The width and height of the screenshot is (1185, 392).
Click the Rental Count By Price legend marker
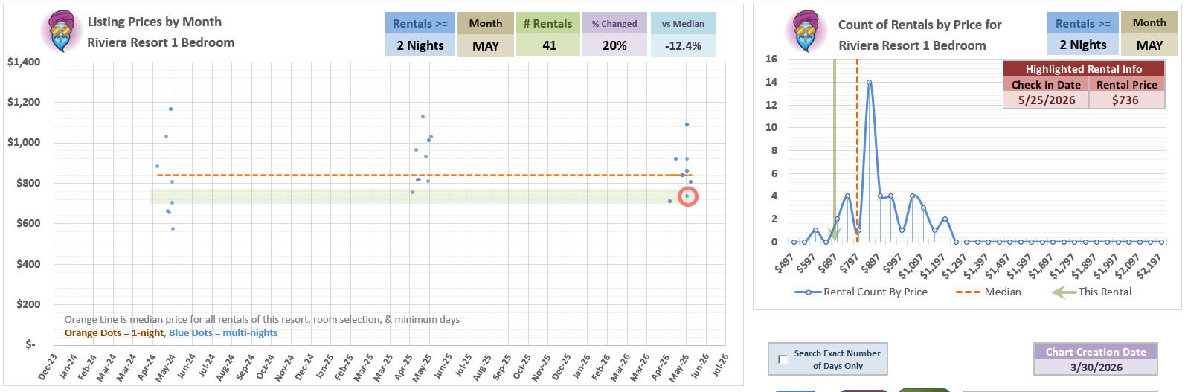(808, 292)
